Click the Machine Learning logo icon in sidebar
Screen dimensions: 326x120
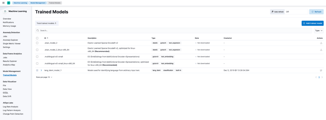click(5, 11)
